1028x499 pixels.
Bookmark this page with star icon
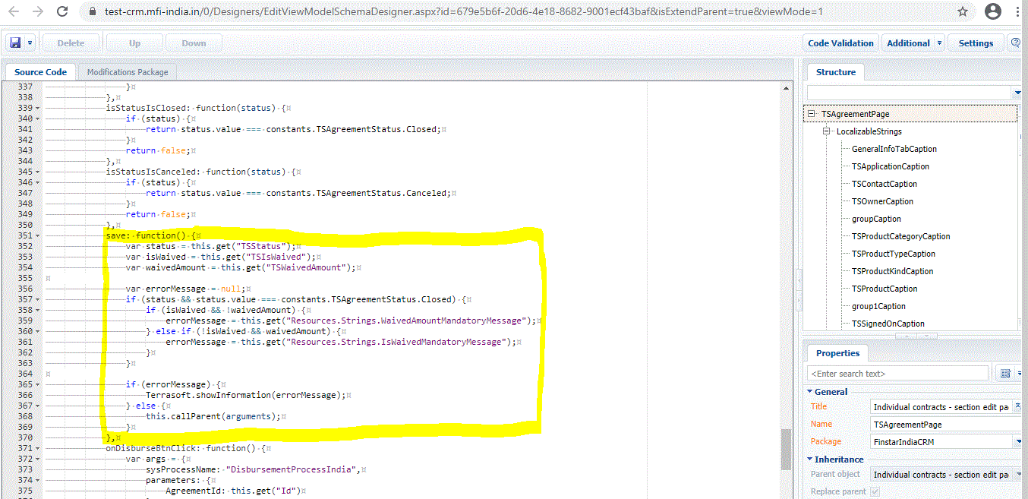pos(963,12)
